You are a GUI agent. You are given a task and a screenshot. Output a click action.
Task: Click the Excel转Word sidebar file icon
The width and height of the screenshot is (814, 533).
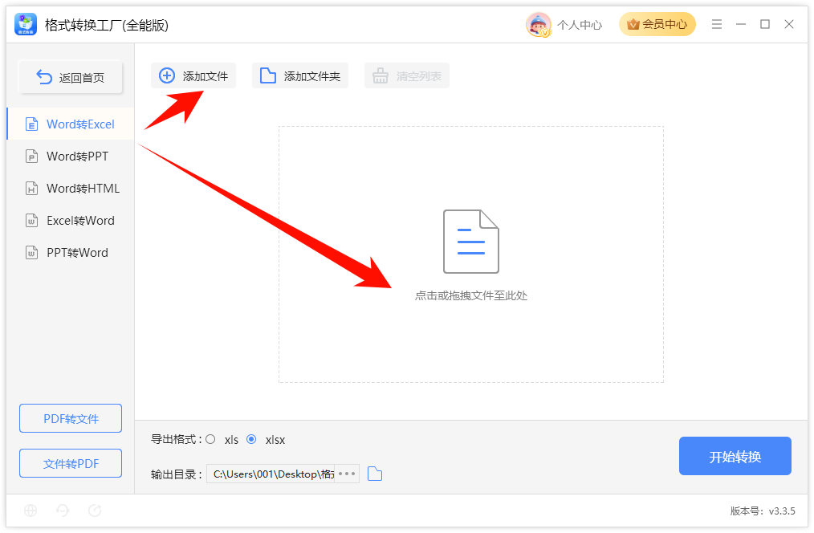(31, 221)
